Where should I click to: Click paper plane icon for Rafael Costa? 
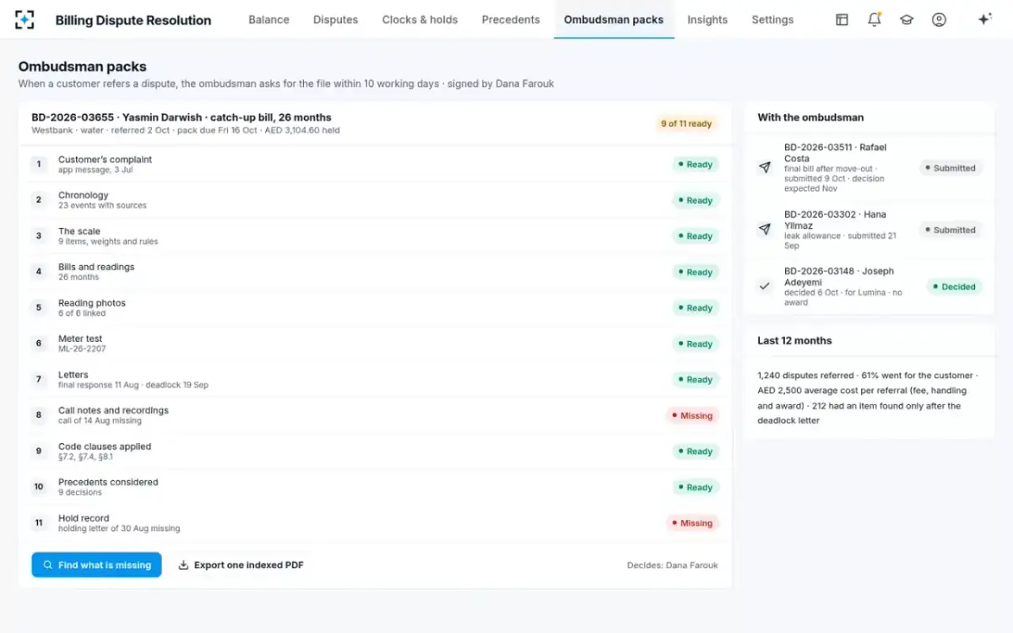765,168
